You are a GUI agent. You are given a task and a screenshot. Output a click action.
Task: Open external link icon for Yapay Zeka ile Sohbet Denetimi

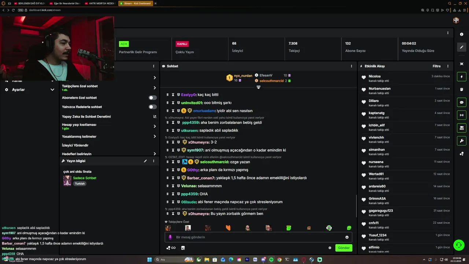[x=155, y=117]
